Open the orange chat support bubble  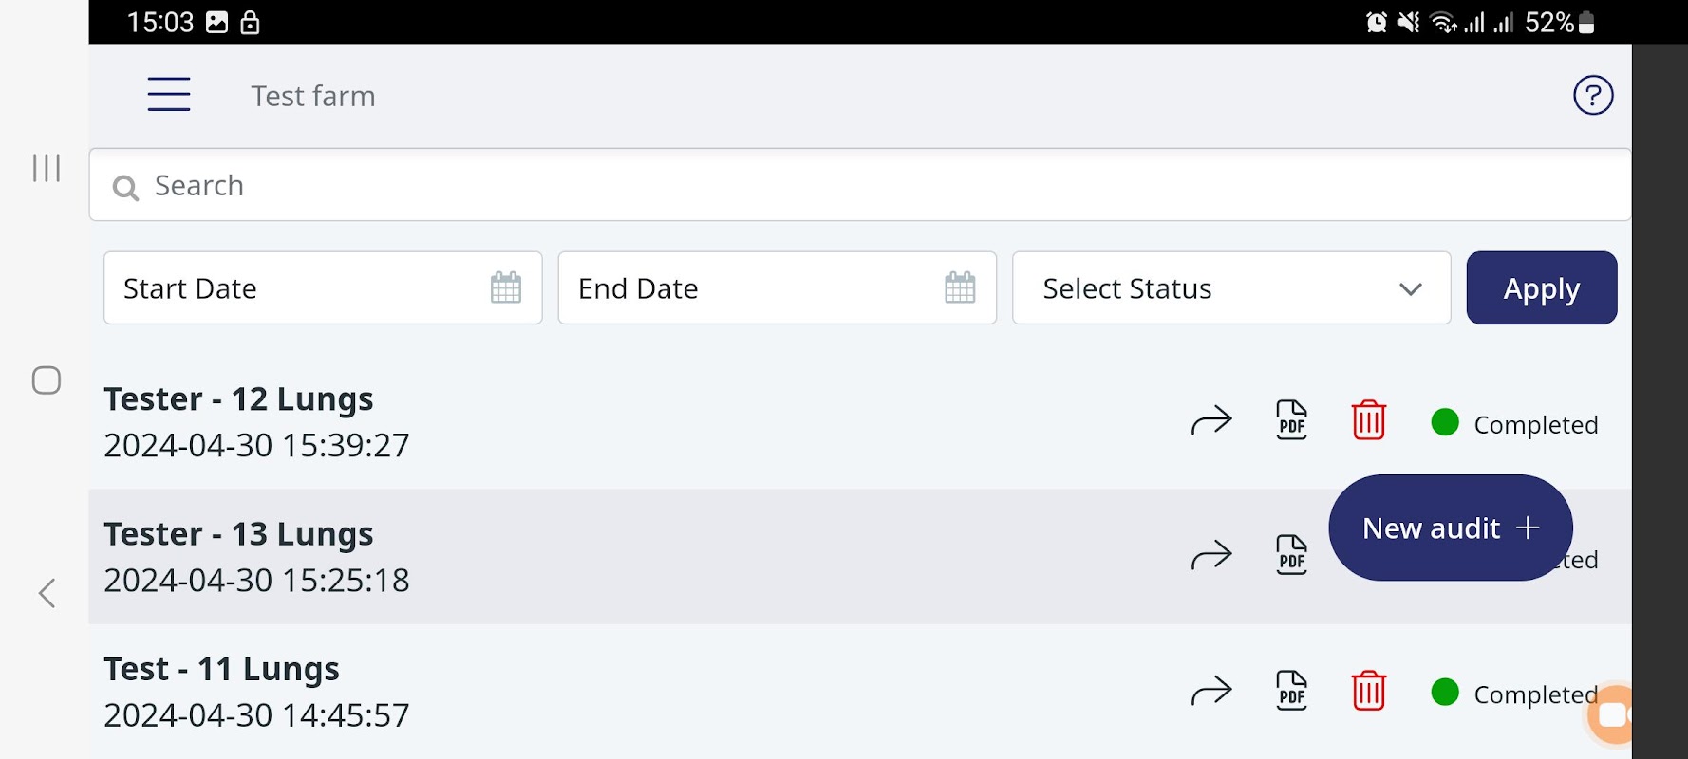pyautogui.click(x=1612, y=714)
